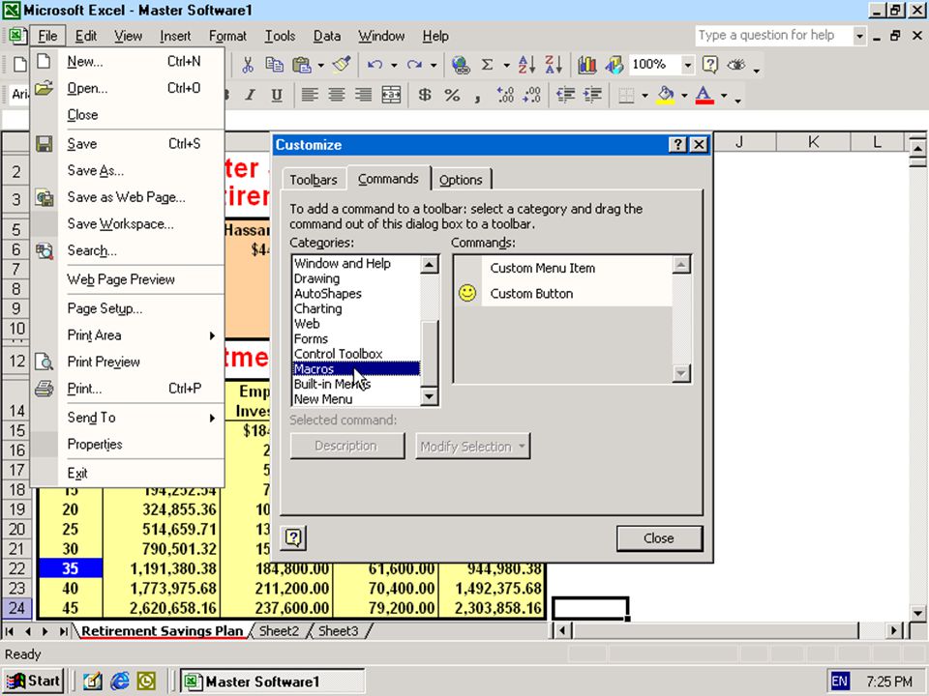The image size is (929, 696).
Task: Click the Undo arrow icon
Action: pyautogui.click(x=375, y=65)
